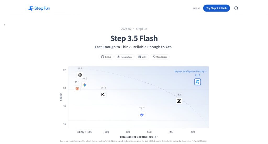Click the Step 3.5 Flash chart marker
This screenshot has width=268, height=144.
tap(198, 82)
